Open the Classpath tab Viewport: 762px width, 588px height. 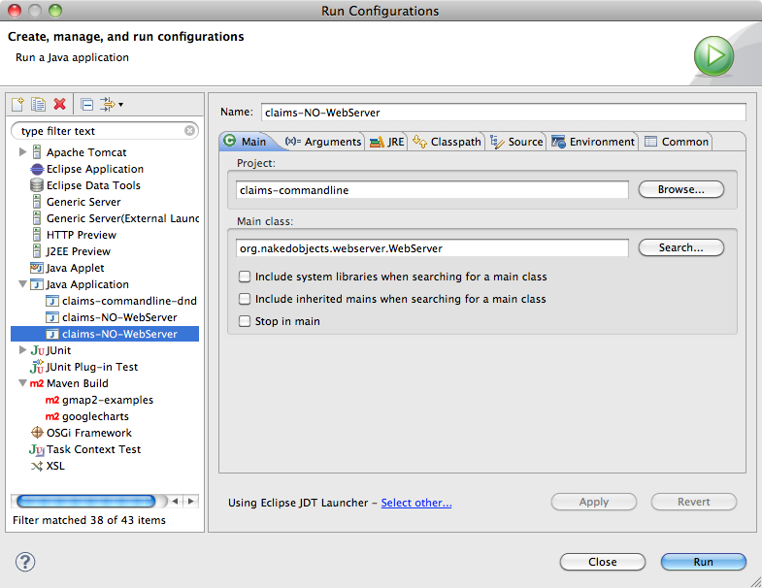tap(447, 142)
